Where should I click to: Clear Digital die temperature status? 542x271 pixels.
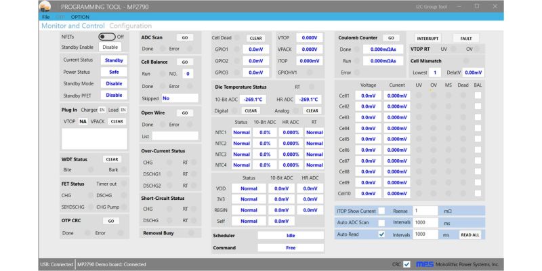pyautogui.click(x=251, y=110)
